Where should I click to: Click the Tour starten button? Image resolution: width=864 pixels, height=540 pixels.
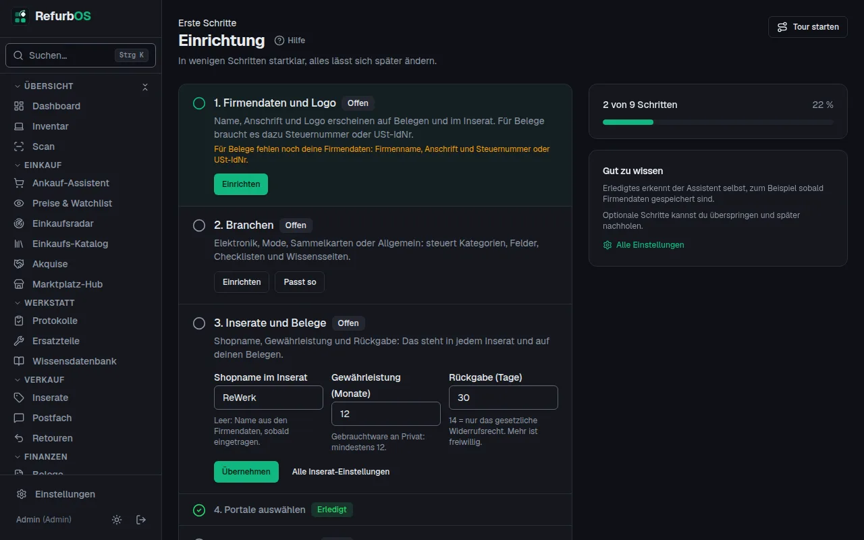click(x=808, y=27)
